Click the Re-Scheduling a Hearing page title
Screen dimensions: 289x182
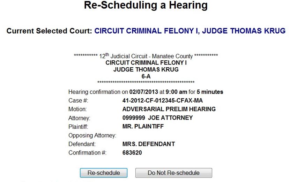[x=146, y=6]
